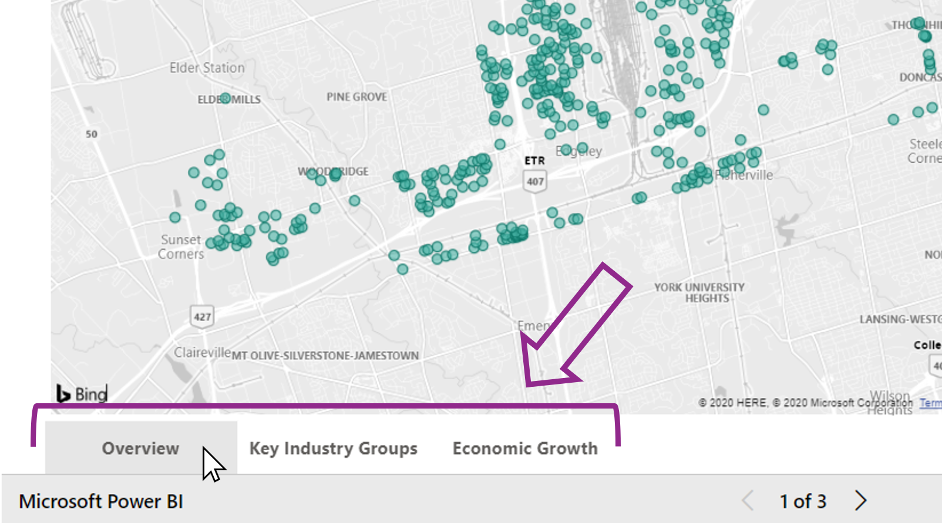The width and height of the screenshot is (942, 523).
Task: Click the York University Heights map label
Action: pos(699,292)
